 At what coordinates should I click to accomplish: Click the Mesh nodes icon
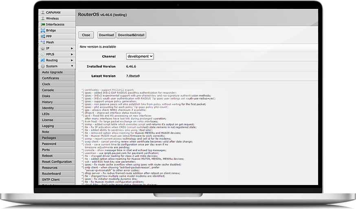(43, 42)
